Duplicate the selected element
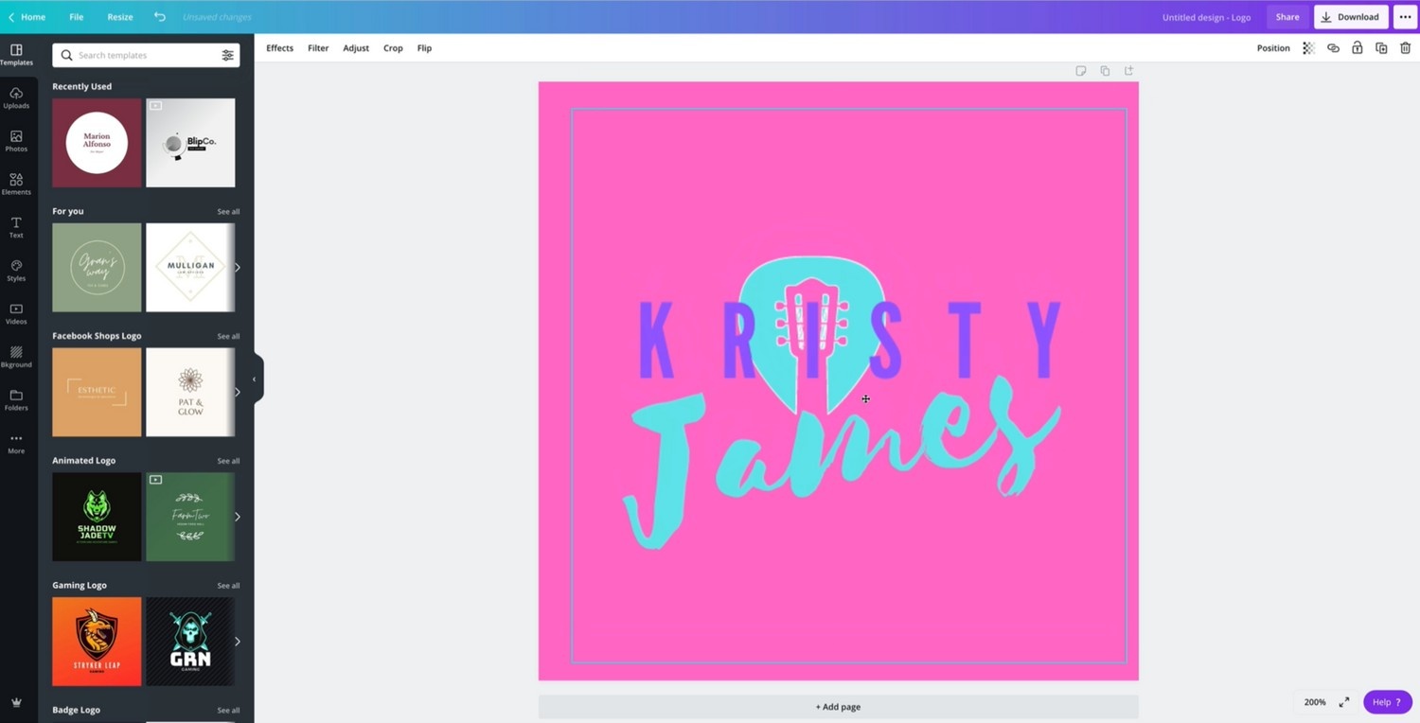 [x=1381, y=48]
